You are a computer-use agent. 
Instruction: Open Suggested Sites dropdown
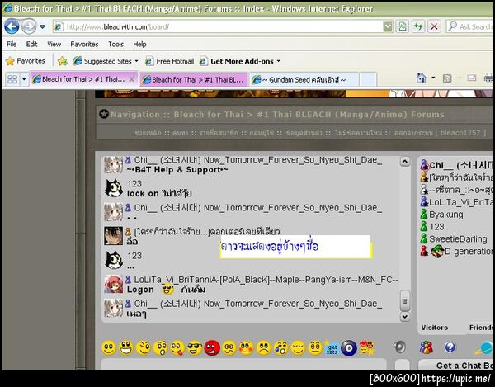[x=106, y=61]
